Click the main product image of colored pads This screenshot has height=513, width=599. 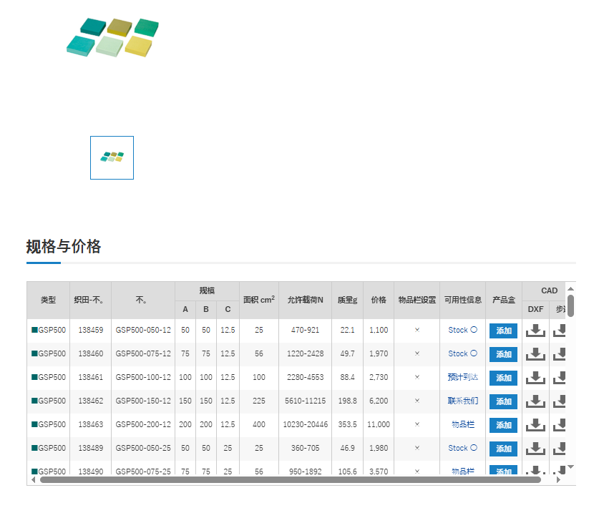(112, 38)
